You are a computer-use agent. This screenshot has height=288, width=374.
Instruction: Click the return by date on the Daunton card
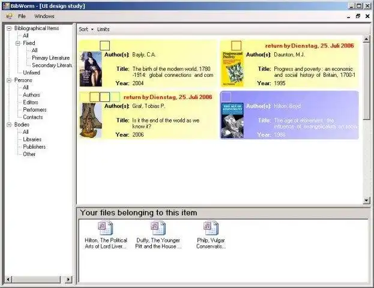309,46
